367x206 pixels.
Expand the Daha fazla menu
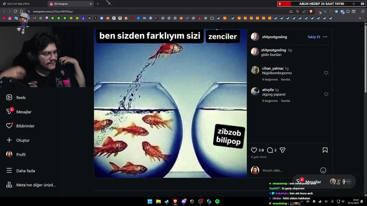(x=20, y=171)
